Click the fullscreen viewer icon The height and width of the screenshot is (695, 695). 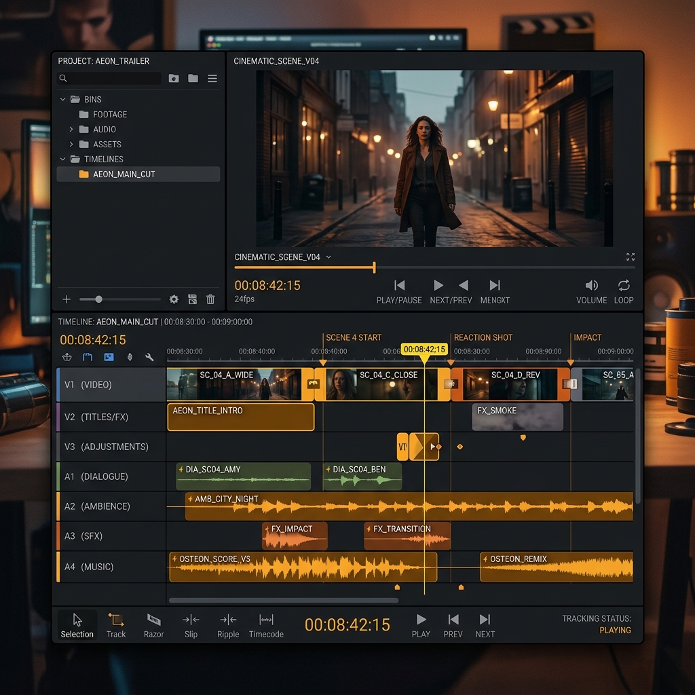point(631,257)
